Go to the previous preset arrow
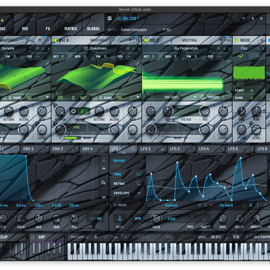 coord(252,18)
